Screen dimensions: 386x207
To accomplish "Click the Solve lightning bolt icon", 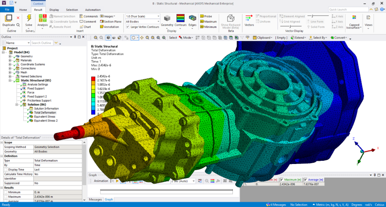I will coord(29,18).
